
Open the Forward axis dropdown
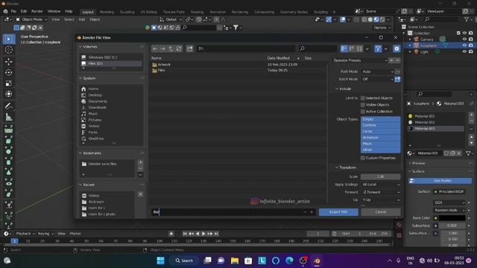[x=380, y=192]
